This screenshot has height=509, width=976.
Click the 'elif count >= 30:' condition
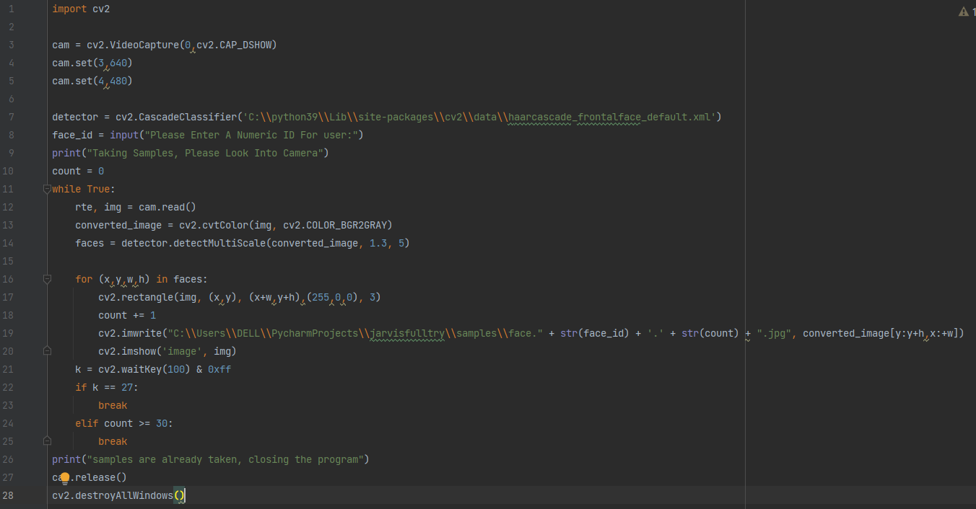click(x=124, y=423)
